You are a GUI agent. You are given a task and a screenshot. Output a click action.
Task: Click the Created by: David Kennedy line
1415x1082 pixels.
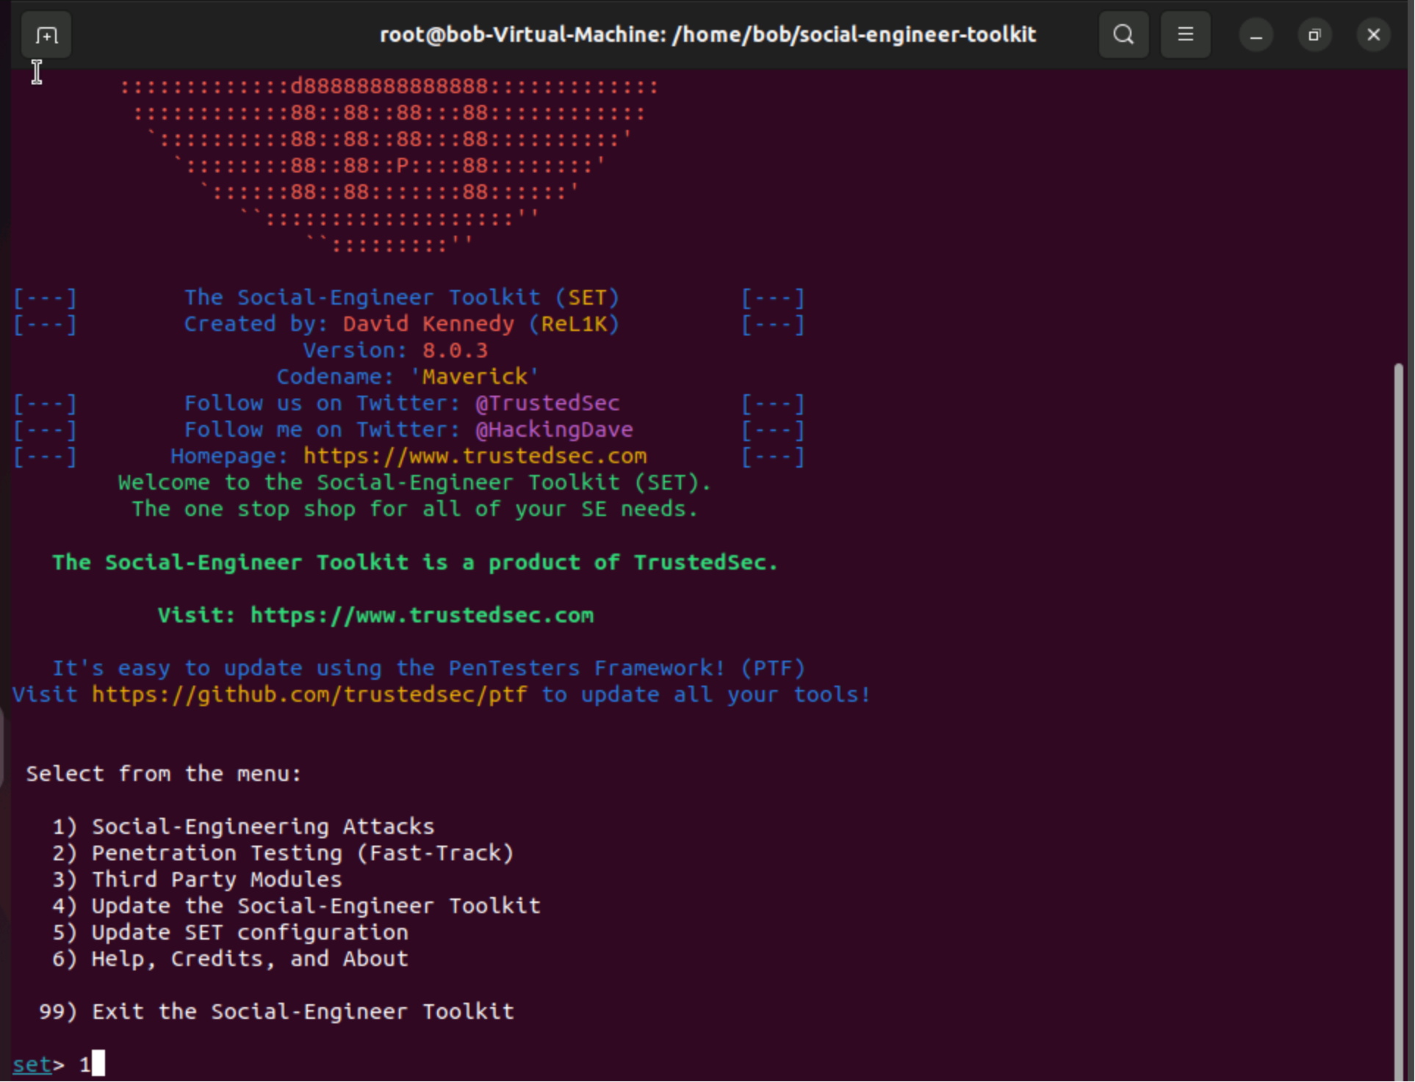402,324
